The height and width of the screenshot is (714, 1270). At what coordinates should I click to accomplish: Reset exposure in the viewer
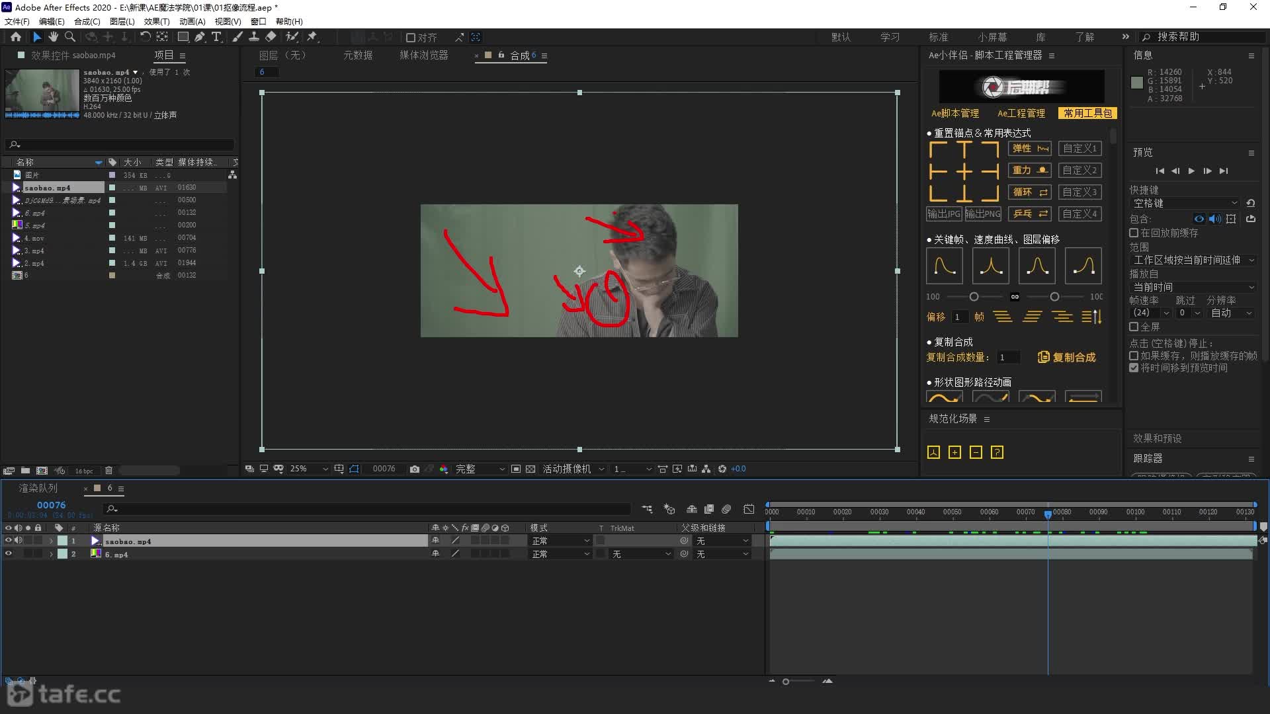click(722, 469)
